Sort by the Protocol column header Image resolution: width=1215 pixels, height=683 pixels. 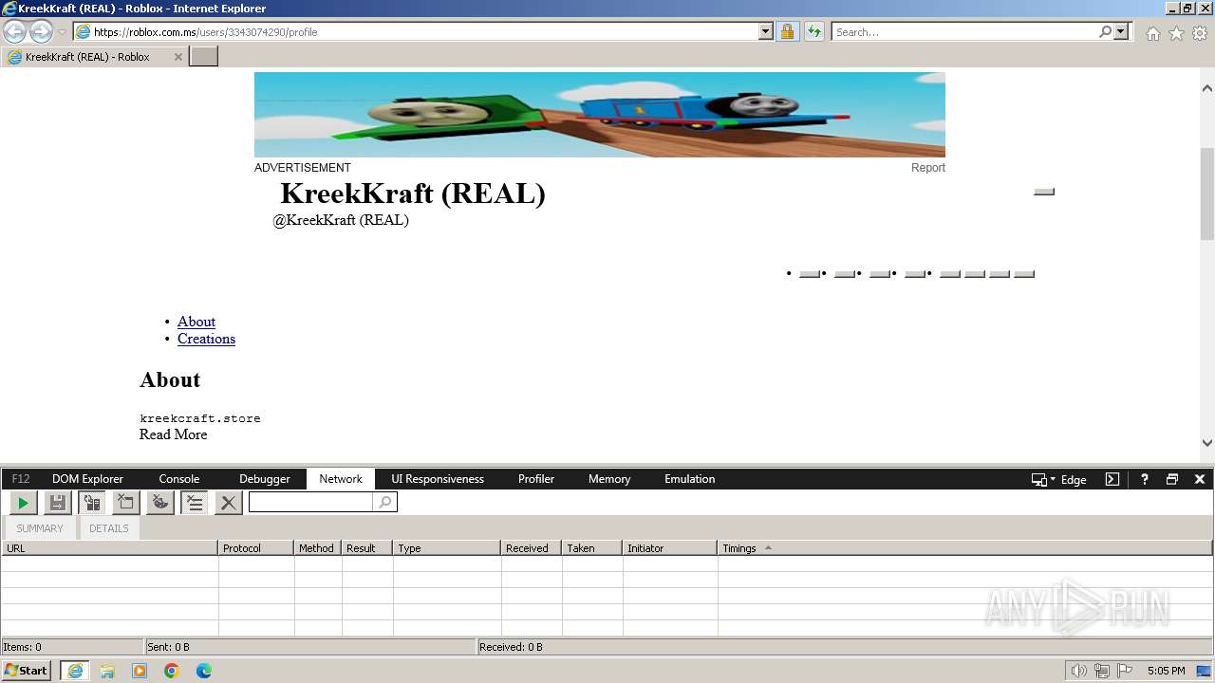pyautogui.click(x=256, y=548)
